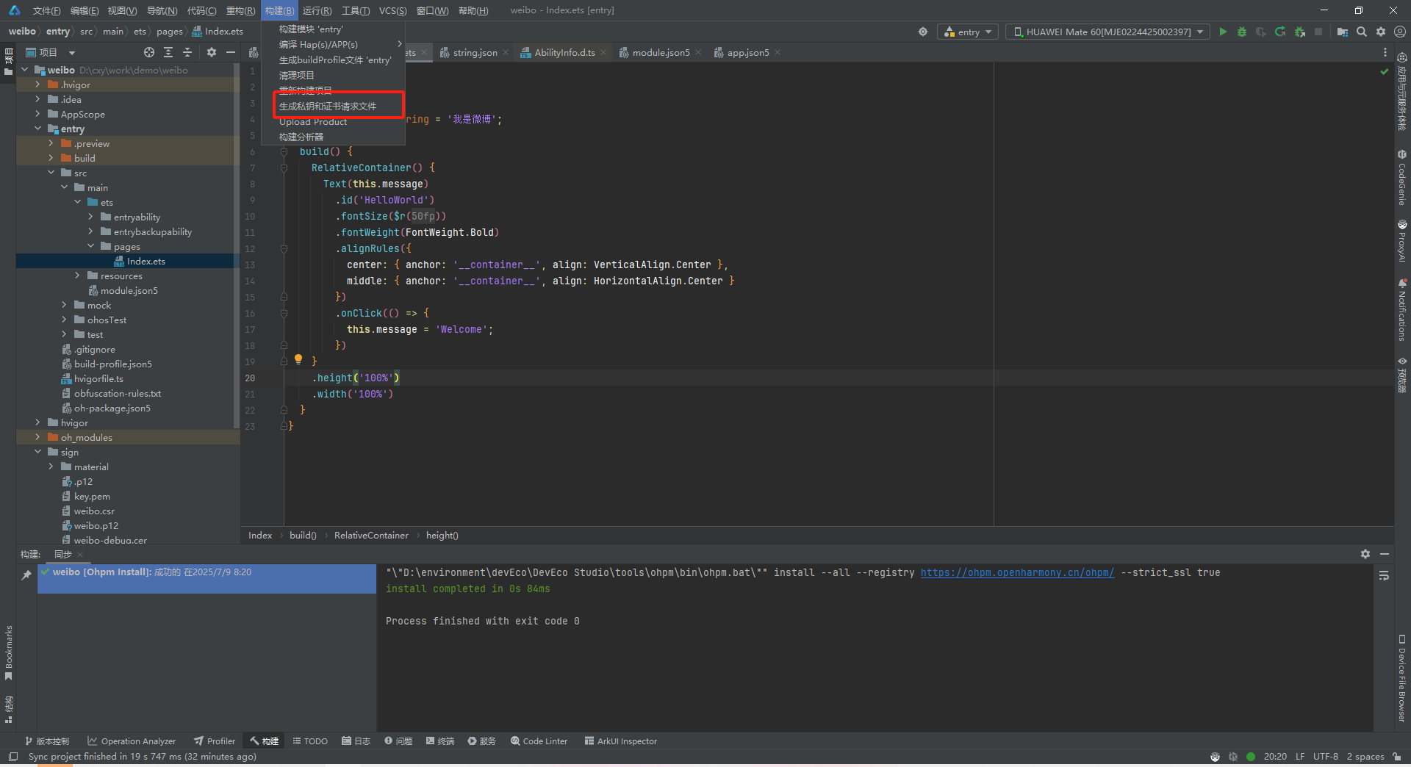The height and width of the screenshot is (767, 1411).
Task: Pin the build output tab icon
Action: (26, 575)
